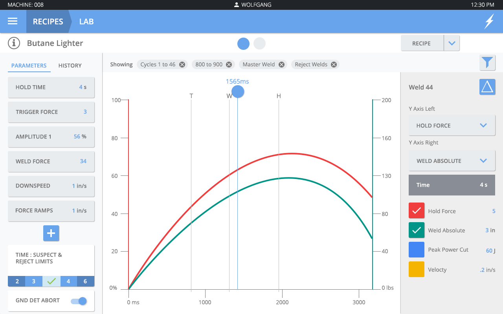Uncheck the Hold Force trace
The height and width of the screenshot is (314, 503).
pos(416,210)
